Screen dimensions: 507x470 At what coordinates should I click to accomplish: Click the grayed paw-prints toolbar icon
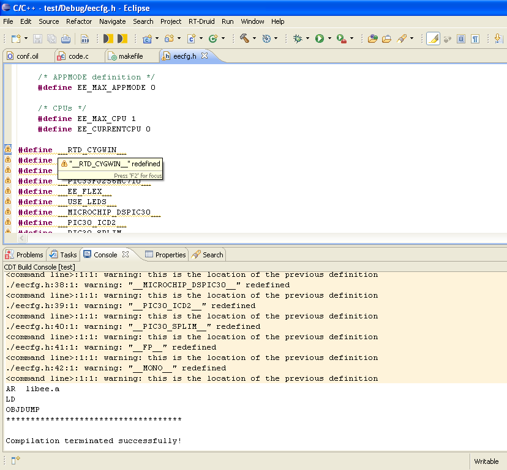click(447, 39)
